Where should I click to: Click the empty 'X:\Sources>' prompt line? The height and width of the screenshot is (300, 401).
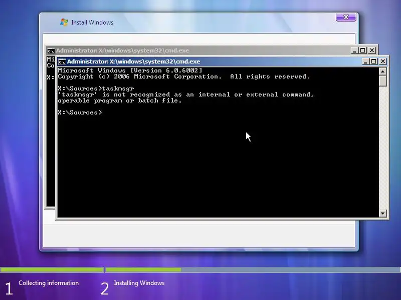point(80,112)
